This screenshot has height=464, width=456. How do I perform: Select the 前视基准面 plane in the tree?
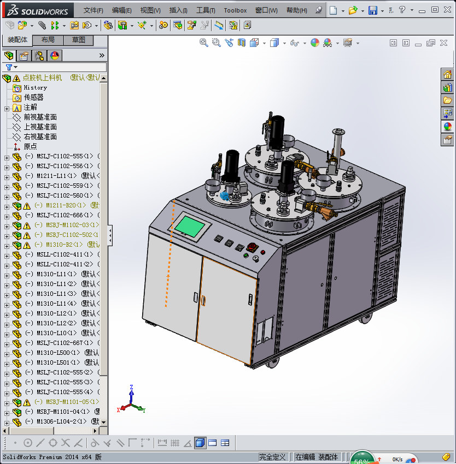click(40, 117)
